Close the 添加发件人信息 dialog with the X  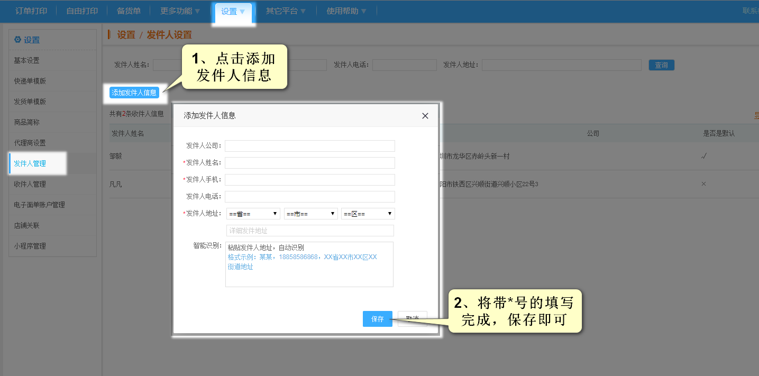[425, 116]
